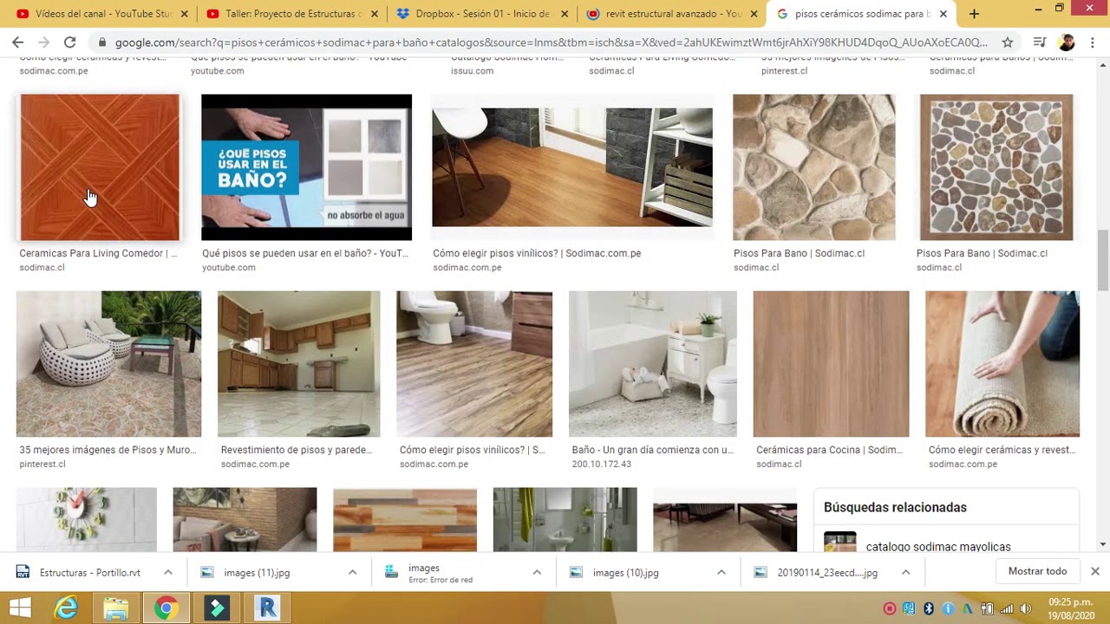Open a new browser tab
Viewport: 1110px width, 624px height.
974,14
